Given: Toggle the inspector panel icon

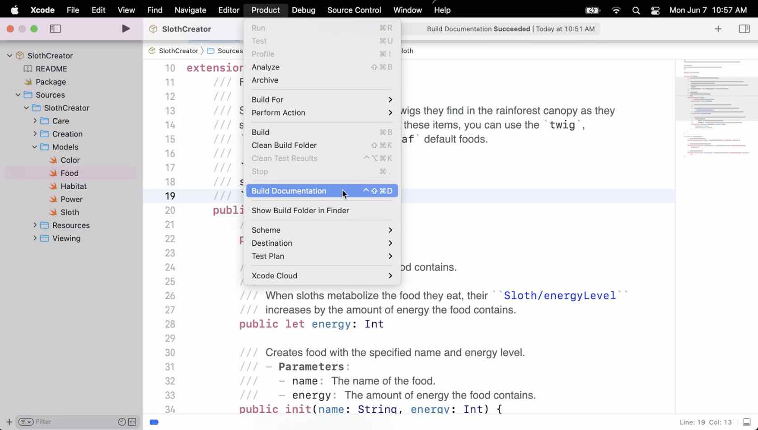Looking at the screenshot, I should coord(744,29).
